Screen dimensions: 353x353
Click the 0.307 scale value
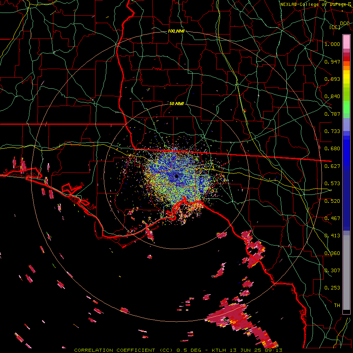332,271
